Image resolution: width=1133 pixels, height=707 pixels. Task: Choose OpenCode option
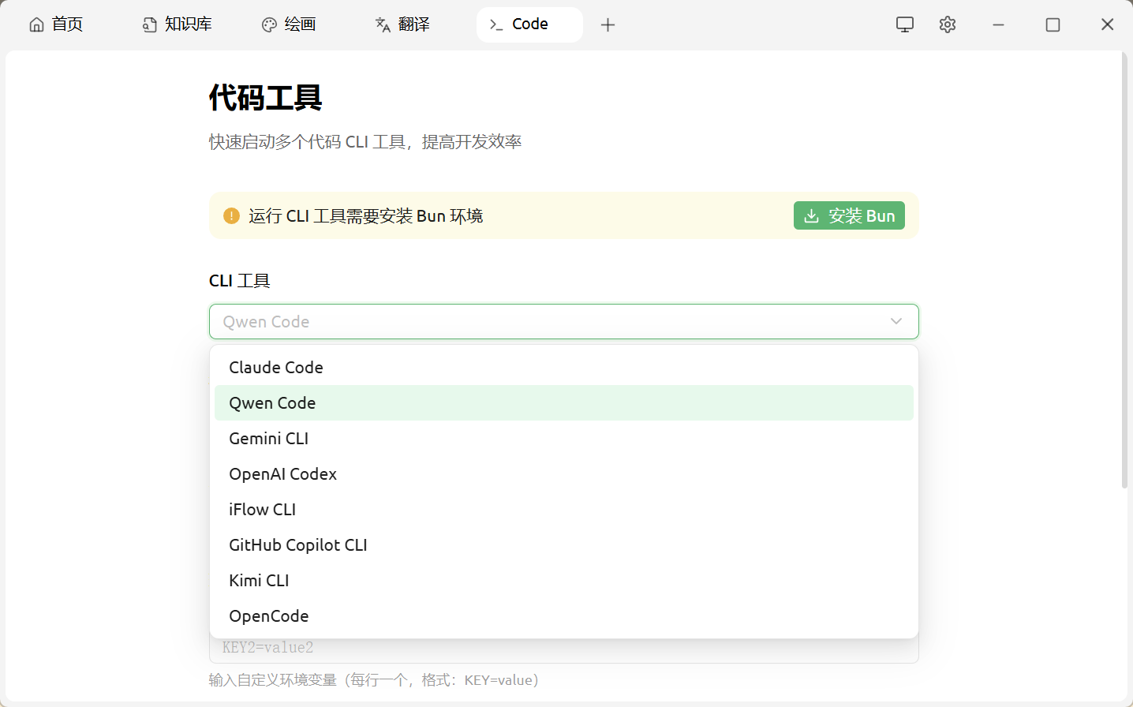pos(268,616)
